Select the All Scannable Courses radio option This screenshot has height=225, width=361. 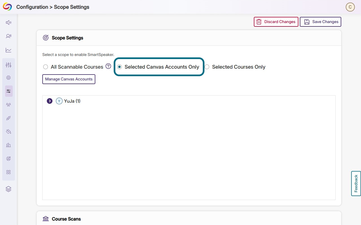point(45,67)
